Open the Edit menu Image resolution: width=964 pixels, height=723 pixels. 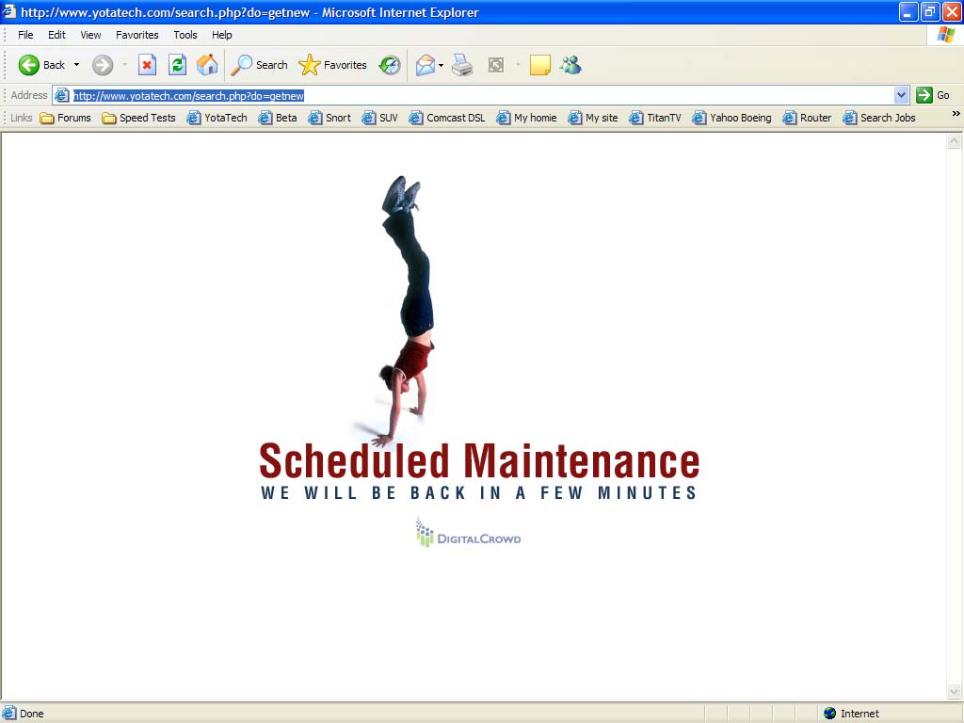(56, 35)
